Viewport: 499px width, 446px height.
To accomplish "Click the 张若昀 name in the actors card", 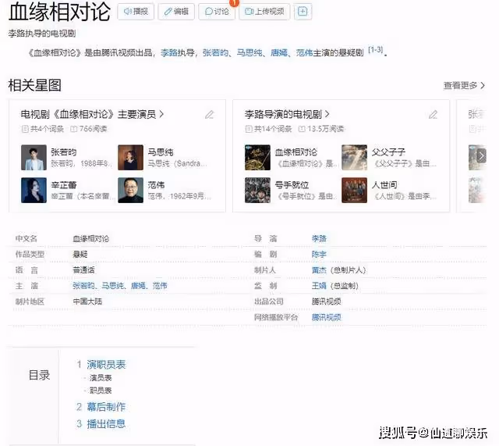I will tap(64, 152).
